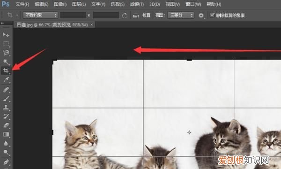
Task: Toggle 删除裁剪的像素 checkbox
Action: pyautogui.click(x=212, y=15)
